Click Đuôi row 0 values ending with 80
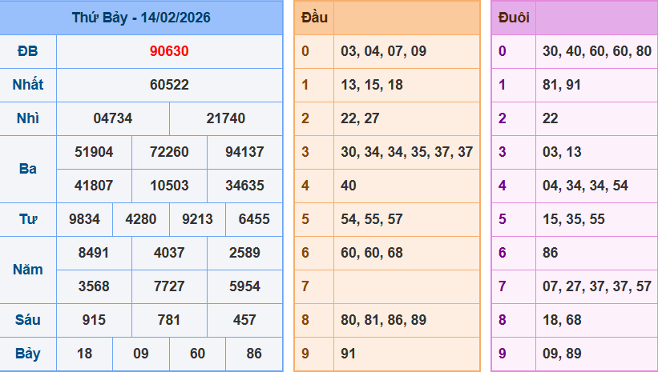Image resolution: width=658 pixels, height=372 pixels. point(596,51)
